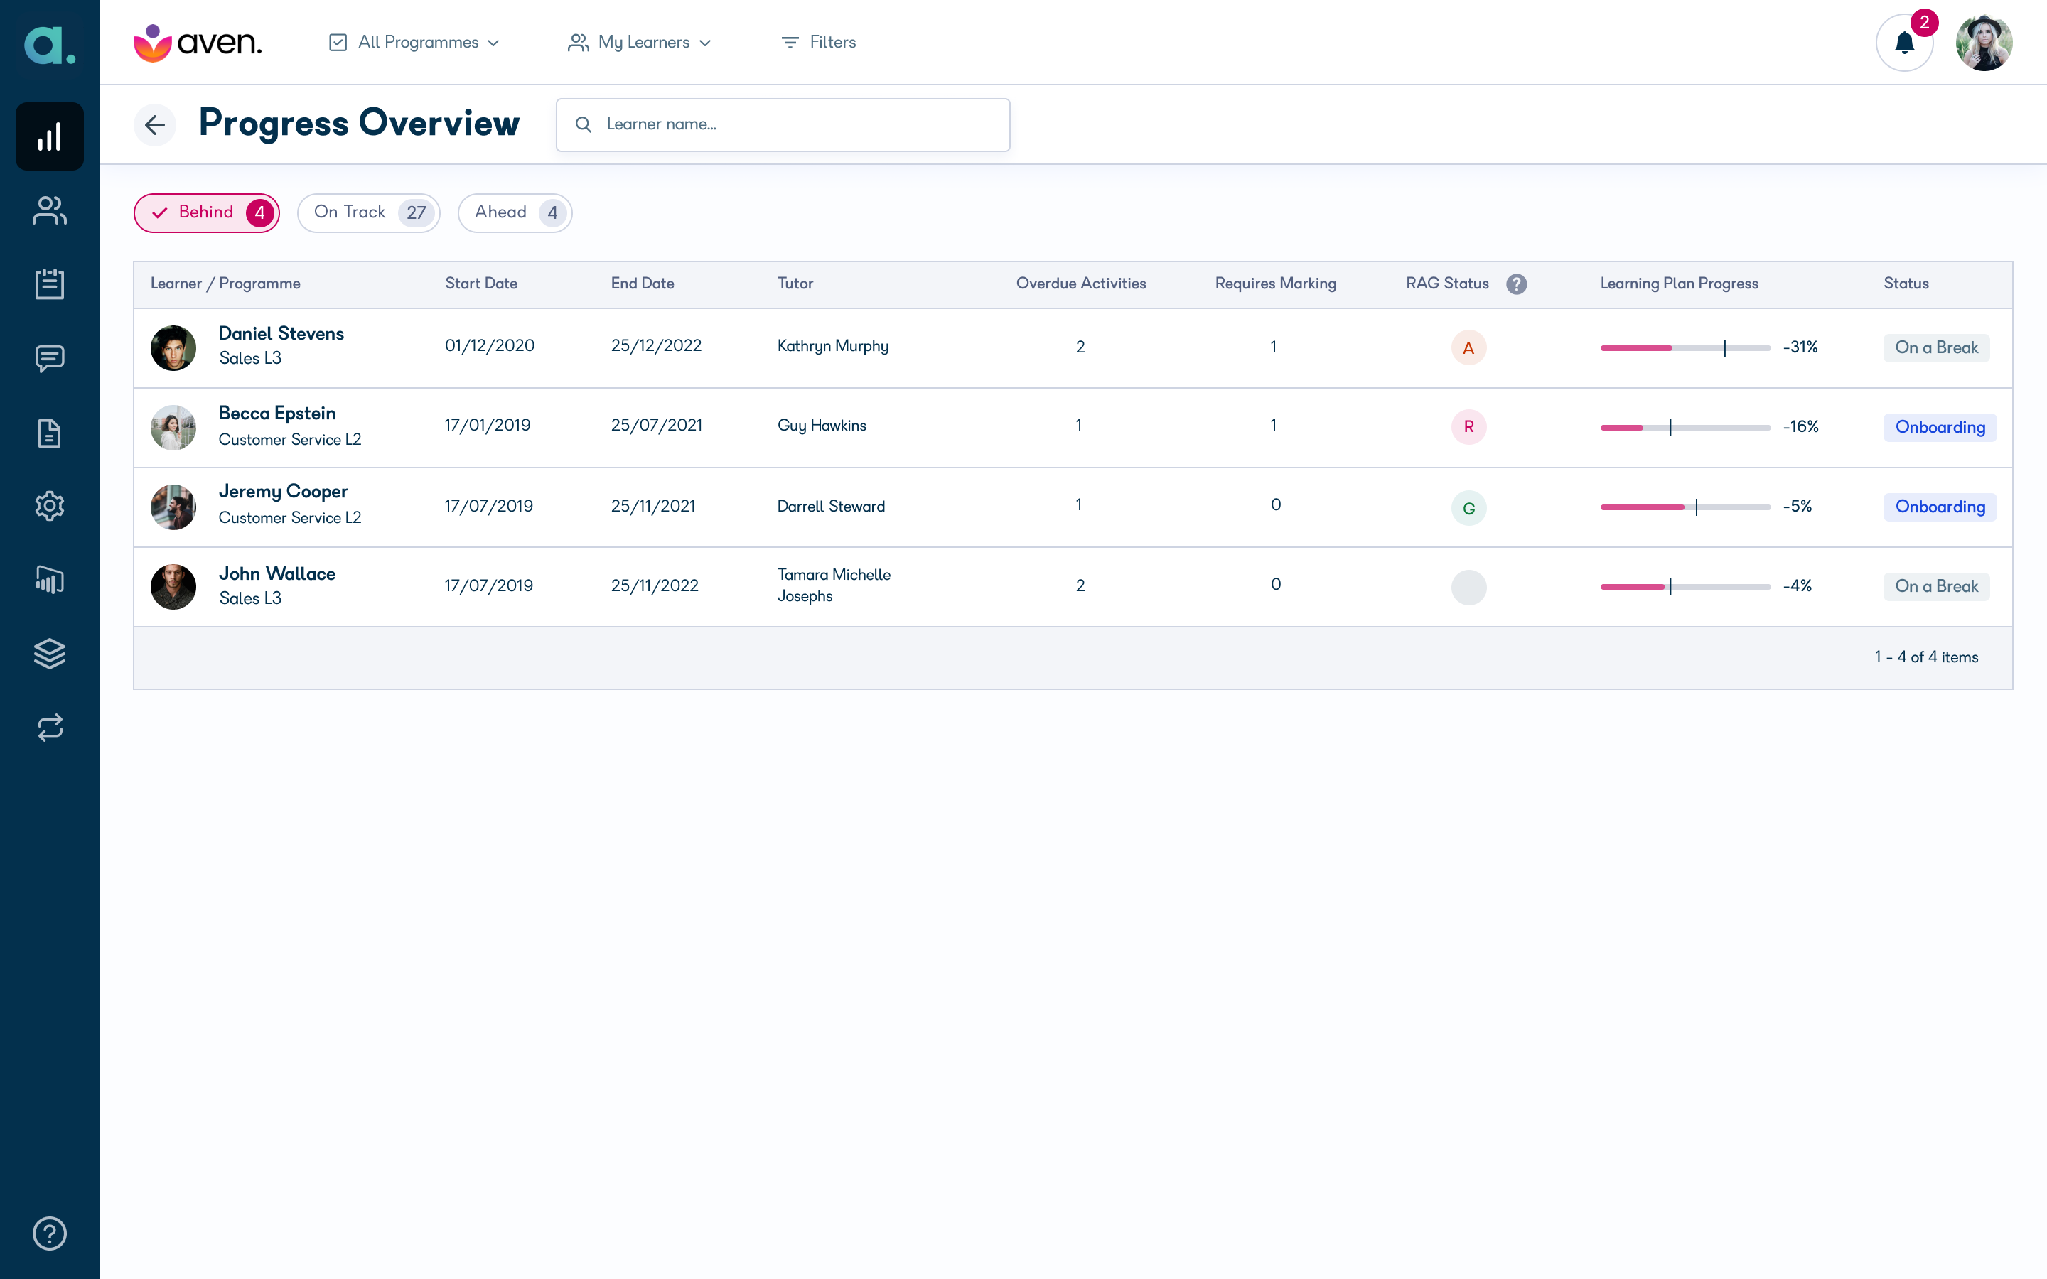Viewport: 2047px width, 1279px height.
Task: Click the Learner name search field
Action: click(783, 125)
